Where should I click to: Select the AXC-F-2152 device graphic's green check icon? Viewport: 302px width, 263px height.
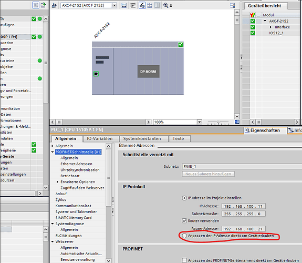tap(181, 45)
